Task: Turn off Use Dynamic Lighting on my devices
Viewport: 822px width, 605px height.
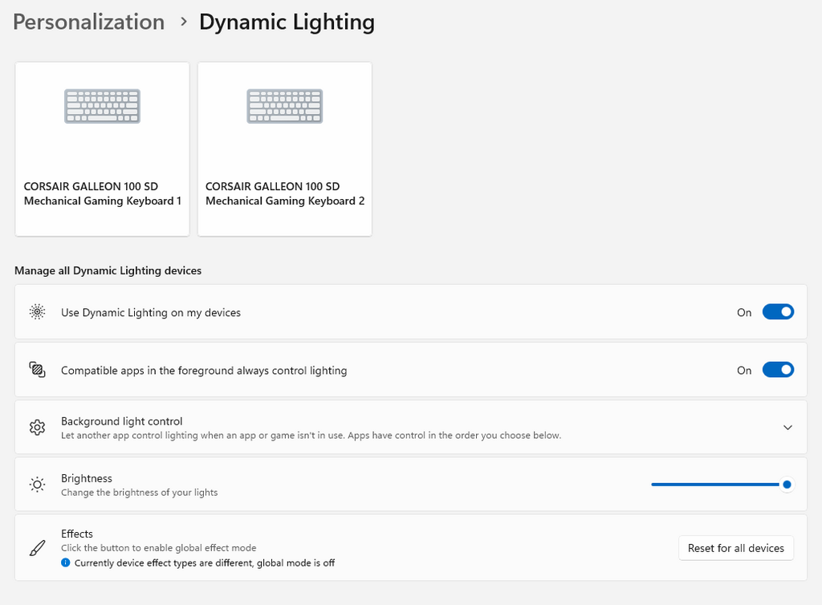Action: (x=777, y=312)
